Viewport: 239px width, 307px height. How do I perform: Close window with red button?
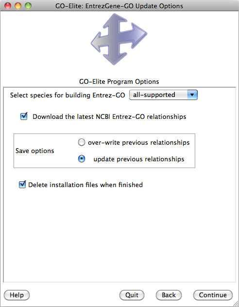(x=8, y=6)
